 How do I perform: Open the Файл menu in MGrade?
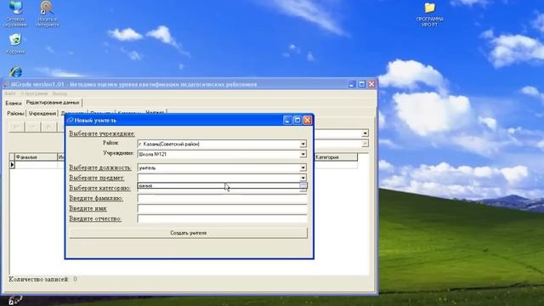click(x=10, y=93)
